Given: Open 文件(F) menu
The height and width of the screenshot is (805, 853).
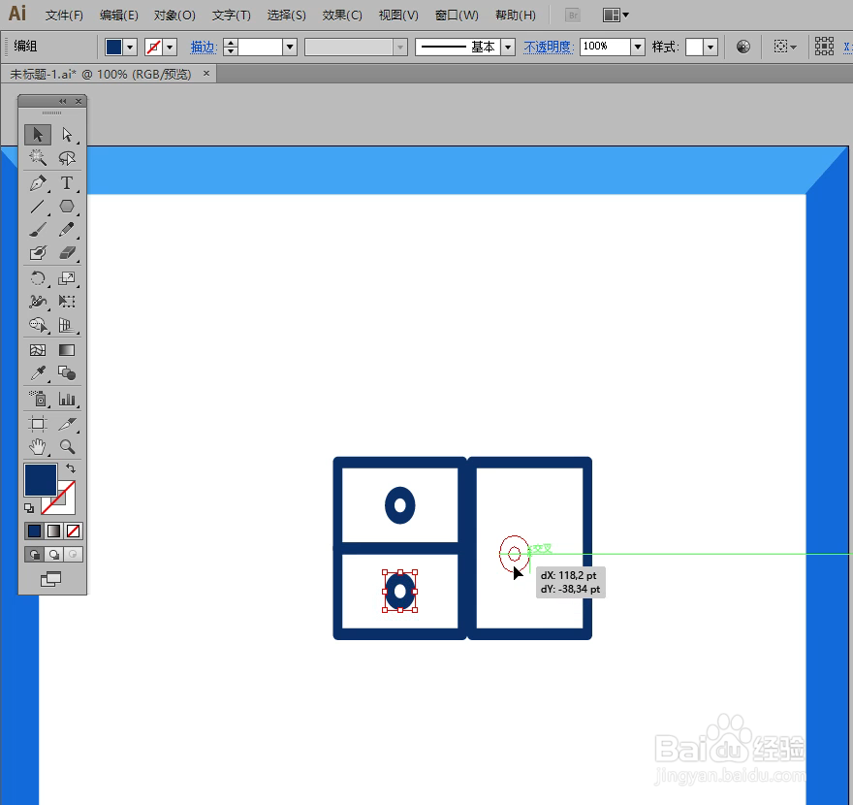Looking at the screenshot, I should click(64, 16).
